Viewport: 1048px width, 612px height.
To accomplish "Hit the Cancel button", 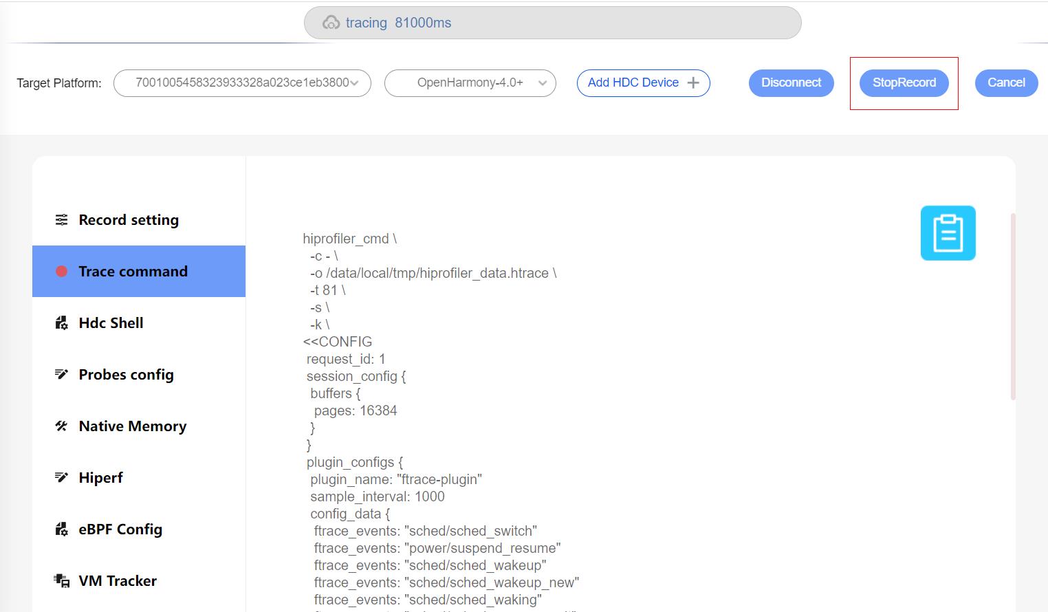I will (1006, 83).
